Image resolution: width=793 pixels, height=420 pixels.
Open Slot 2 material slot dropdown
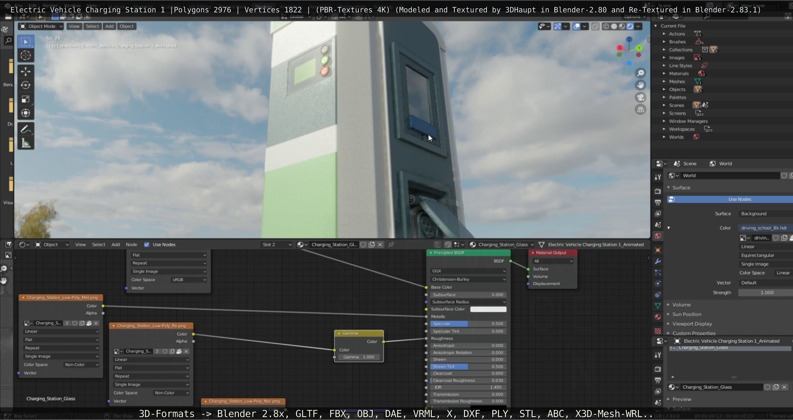point(276,245)
